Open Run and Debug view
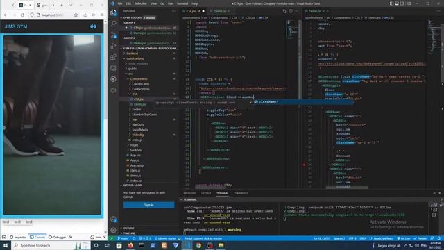 [113, 46]
